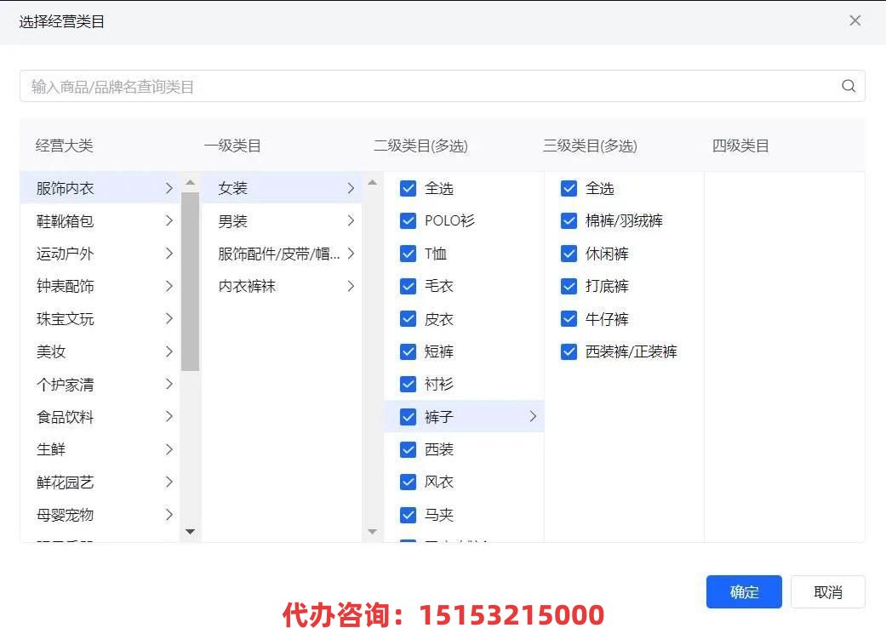
Task: Click the scroll-down arrow in 经营大类 list
Action: tap(190, 532)
